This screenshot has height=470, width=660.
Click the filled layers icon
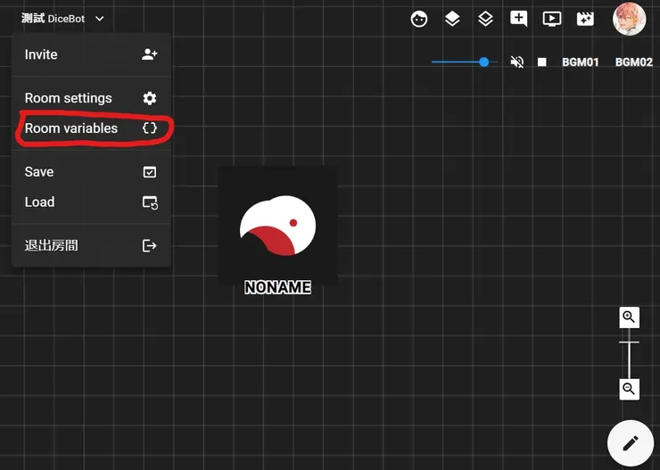click(452, 19)
